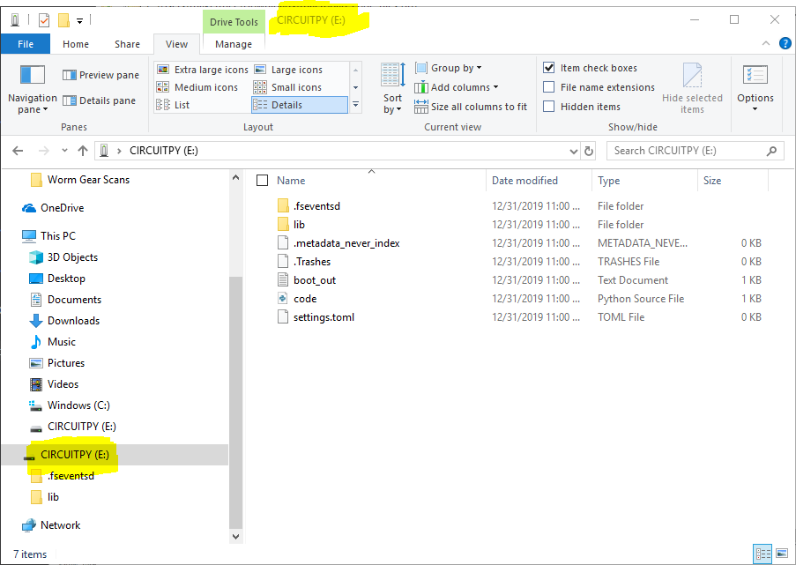The width and height of the screenshot is (796, 565).
Task: Click the Options icon in ribbon
Action: pos(755,77)
